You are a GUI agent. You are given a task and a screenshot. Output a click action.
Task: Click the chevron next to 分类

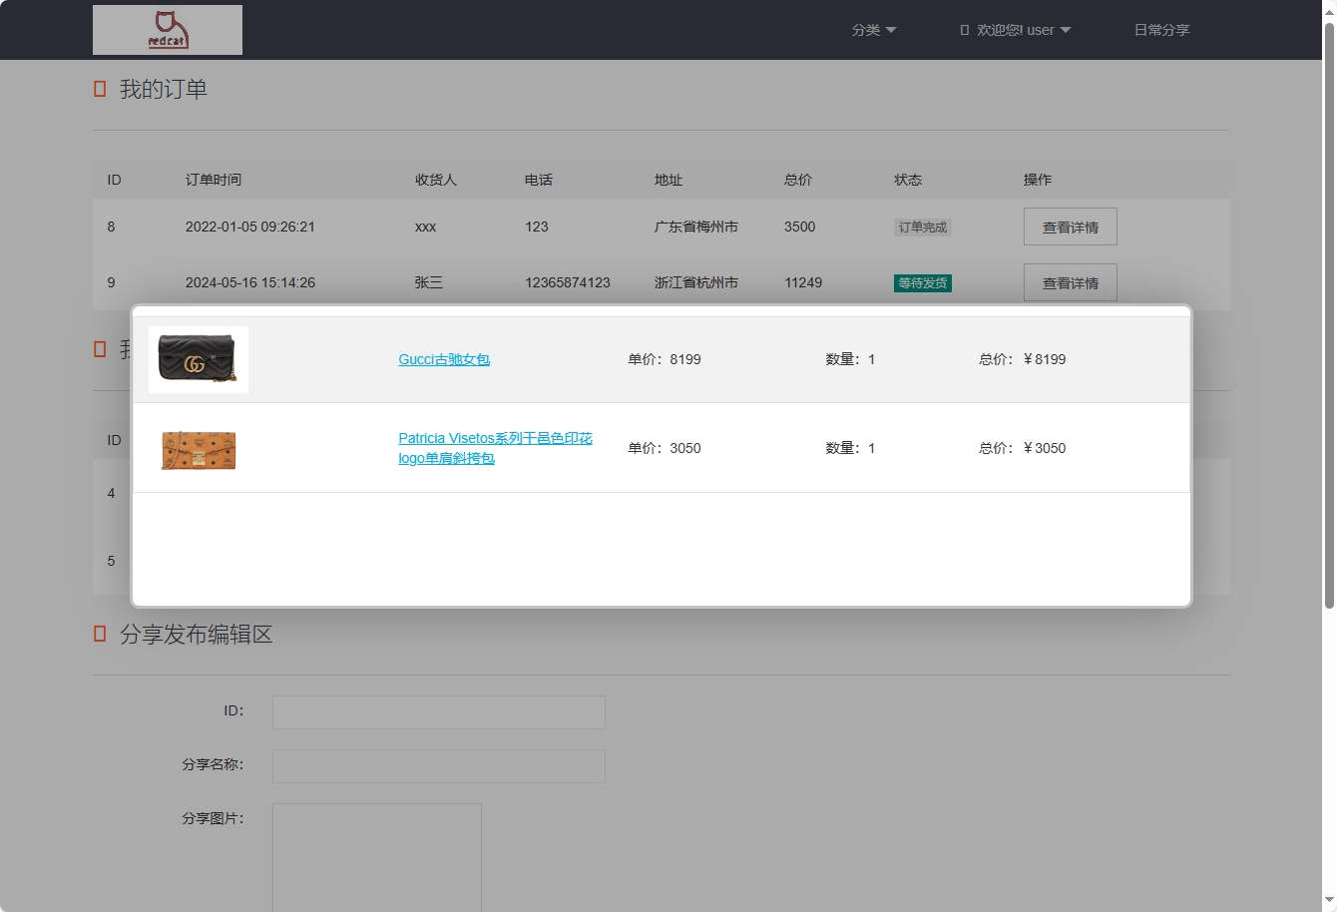[x=893, y=30]
